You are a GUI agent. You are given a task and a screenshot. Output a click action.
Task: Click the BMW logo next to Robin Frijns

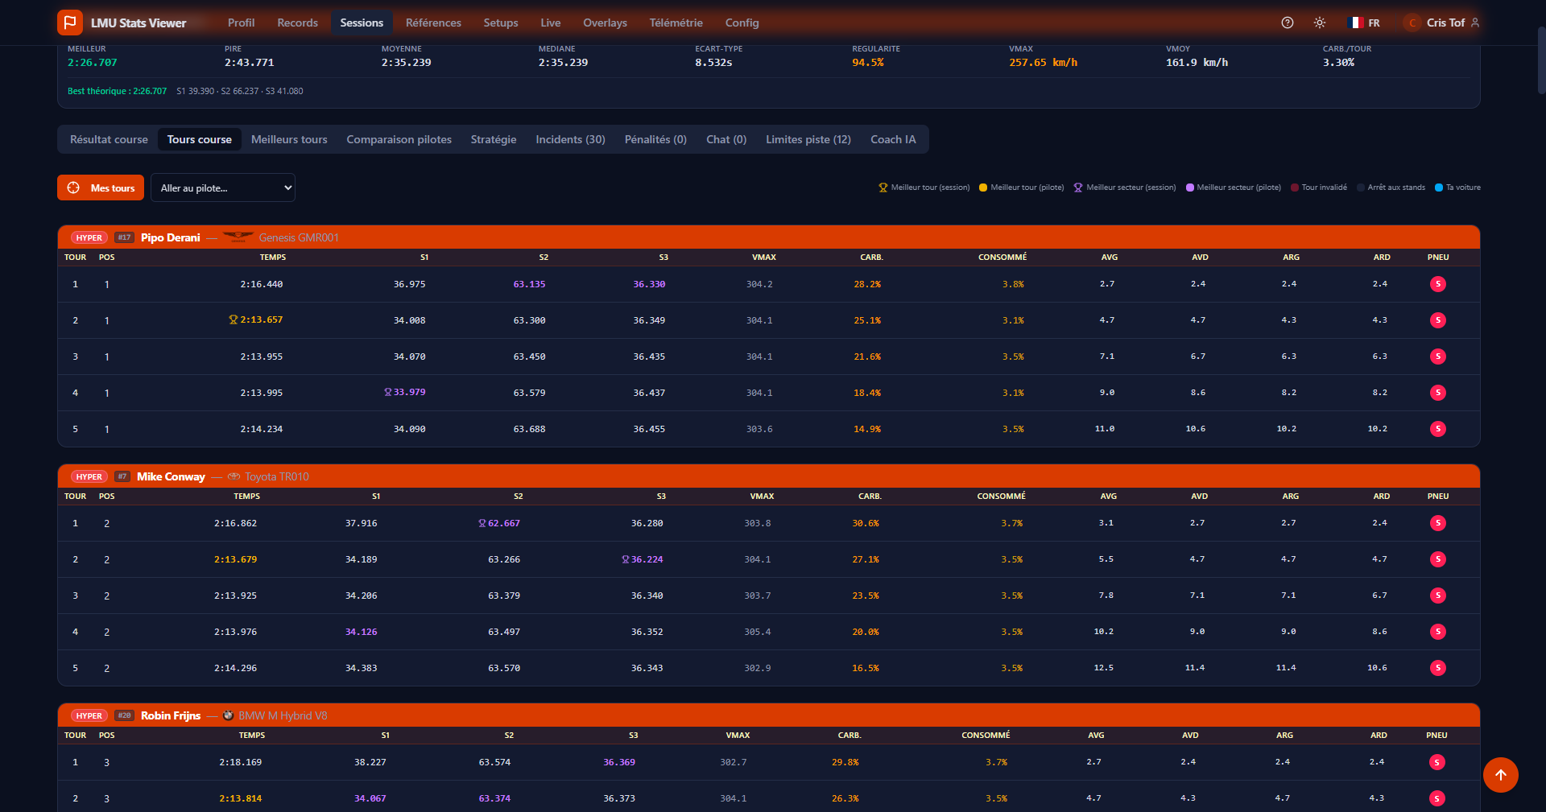[x=228, y=715]
